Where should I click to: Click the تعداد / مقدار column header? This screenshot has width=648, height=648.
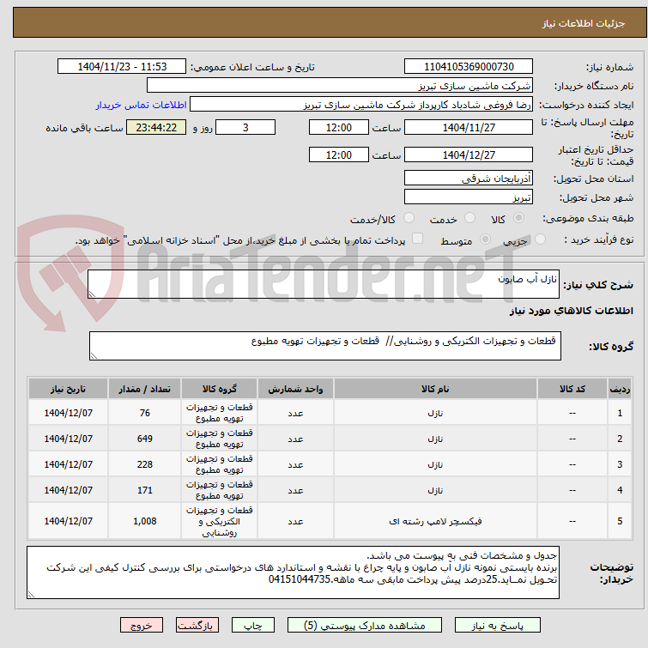click(x=145, y=389)
